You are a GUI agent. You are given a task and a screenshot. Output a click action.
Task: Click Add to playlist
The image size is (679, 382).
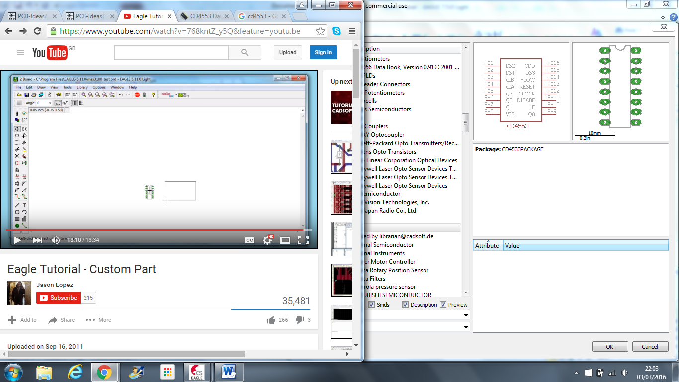point(22,320)
